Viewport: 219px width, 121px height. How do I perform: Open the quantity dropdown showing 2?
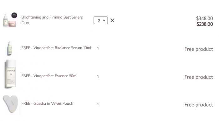pos(100,20)
